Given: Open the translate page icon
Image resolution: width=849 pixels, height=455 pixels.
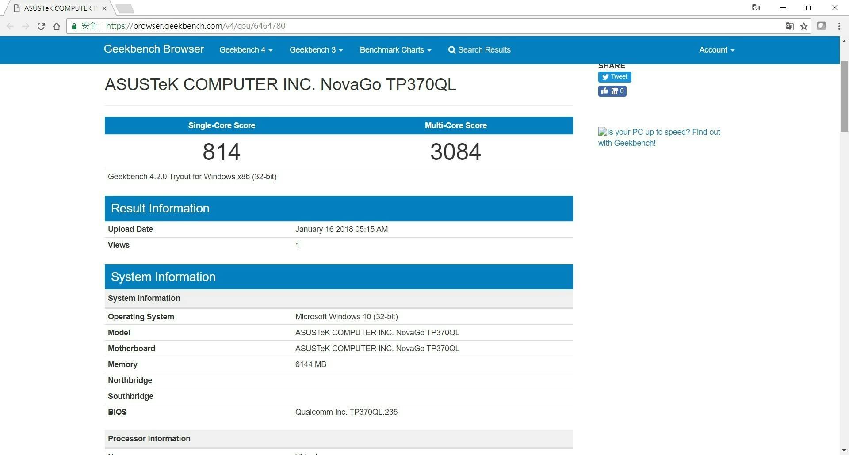Looking at the screenshot, I should (789, 26).
